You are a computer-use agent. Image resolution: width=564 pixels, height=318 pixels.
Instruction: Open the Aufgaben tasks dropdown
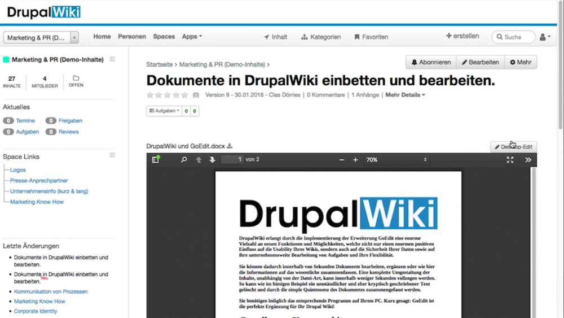164,111
